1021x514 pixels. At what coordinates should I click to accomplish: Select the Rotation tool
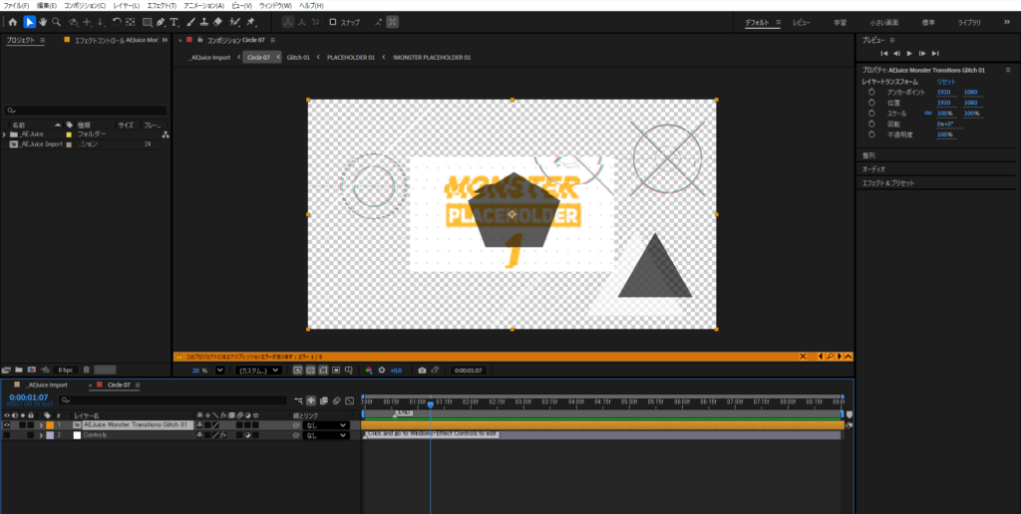[x=118, y=22]
